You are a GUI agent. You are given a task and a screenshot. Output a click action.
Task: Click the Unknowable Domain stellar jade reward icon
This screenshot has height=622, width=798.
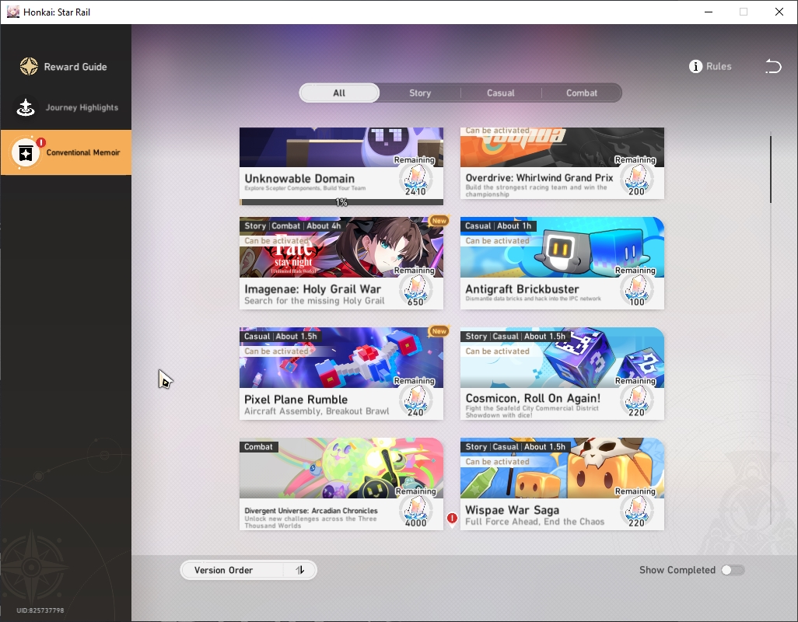tap(416, 179)
